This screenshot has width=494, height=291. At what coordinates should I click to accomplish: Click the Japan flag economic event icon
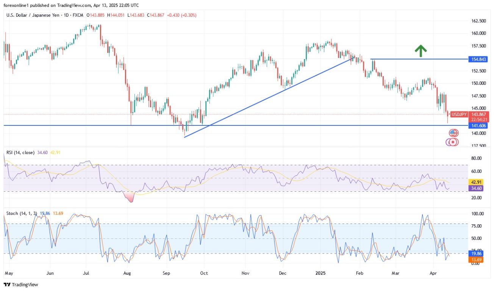click(x=453, y=142)
